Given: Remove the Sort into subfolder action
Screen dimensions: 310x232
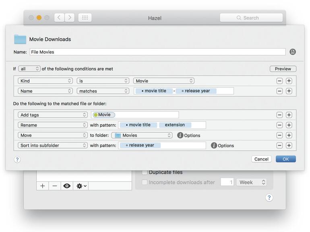Looking at the screenshot, I should 279,145.
